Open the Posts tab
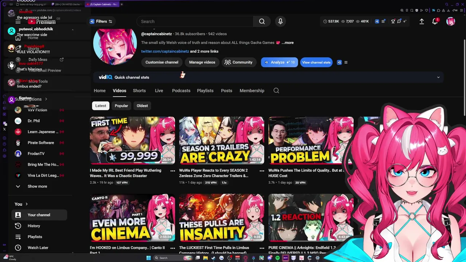Screen dimensions: 466x262 226,91
